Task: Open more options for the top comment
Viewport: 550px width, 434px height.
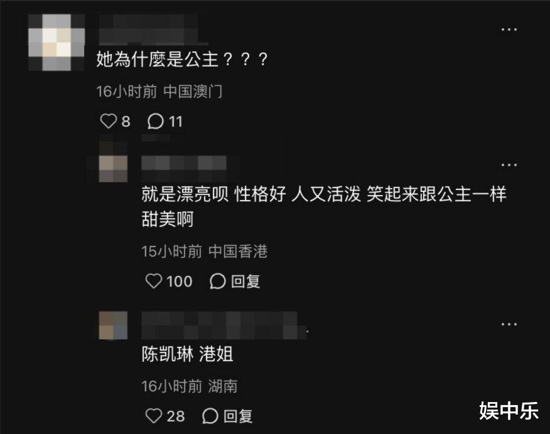Action: pyautogui.click(x=509, y=29)
